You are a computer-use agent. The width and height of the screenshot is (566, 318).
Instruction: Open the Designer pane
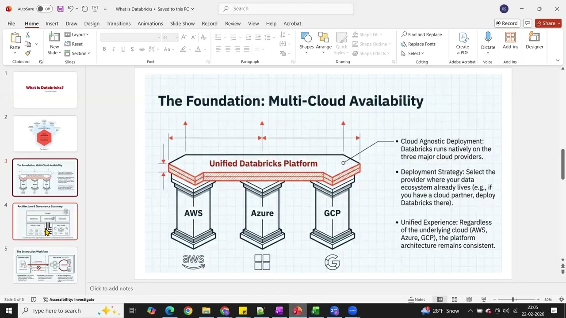[x=535, y=40]
